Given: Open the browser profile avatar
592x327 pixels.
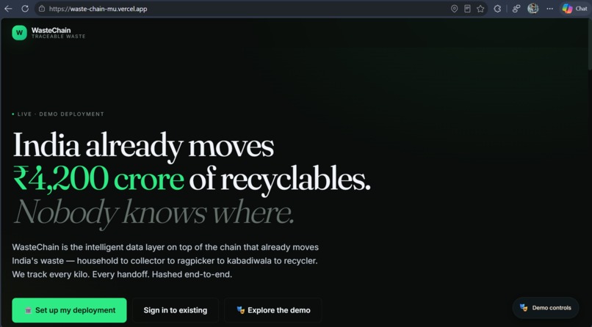Looking at the screenshot, I should click(533, 8).
